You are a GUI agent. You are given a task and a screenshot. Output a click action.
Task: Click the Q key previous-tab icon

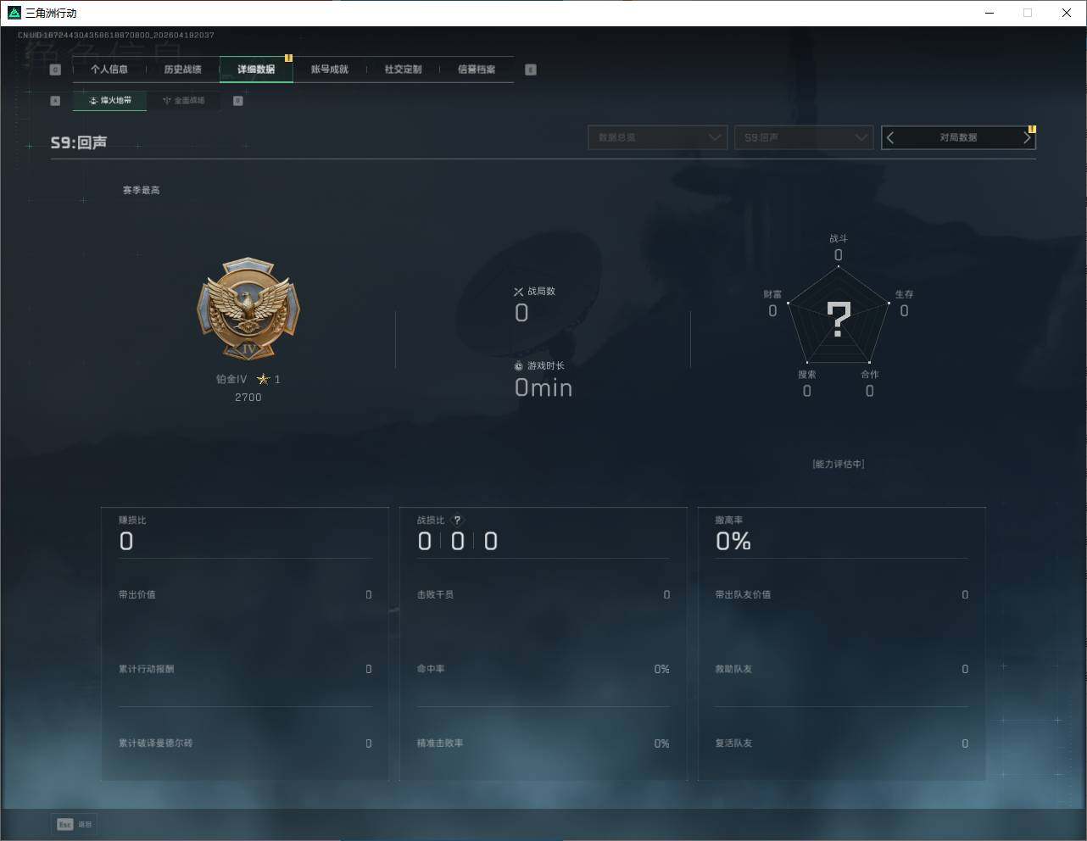click(55, 70)
